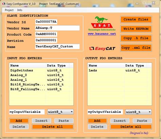Open the input data type dropdown
This screenshot has height=139, width=161.
point(60,112)
